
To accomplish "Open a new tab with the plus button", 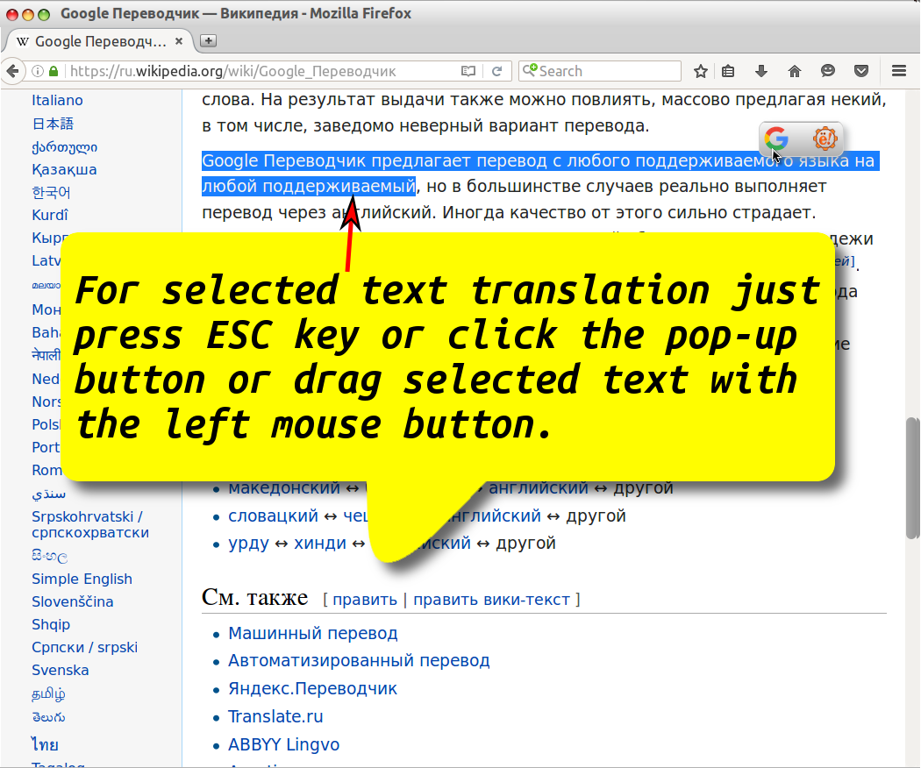I will point(208,40).
